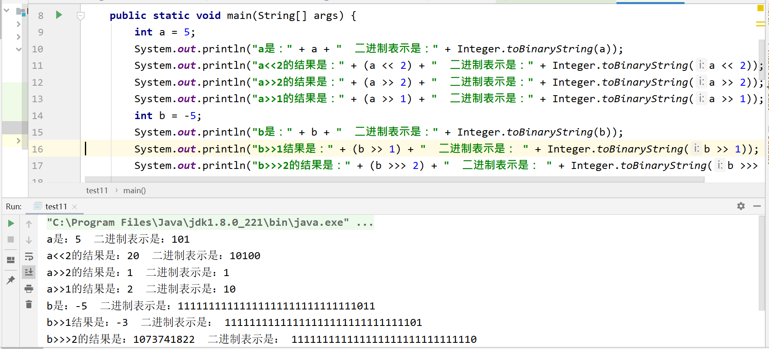Image resolution: width=769 pixels, height=349 pixels.
Task: Clear the console with the trash icon
Action: click(x=29, y=304)
